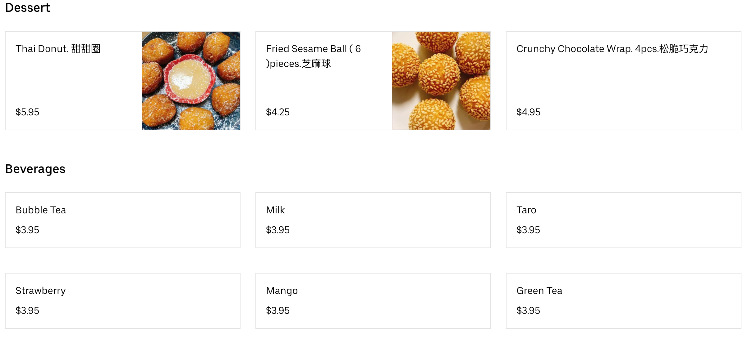Add the Milk beverage card
This screenshot has width=752, height=343.
coord(275,210)
